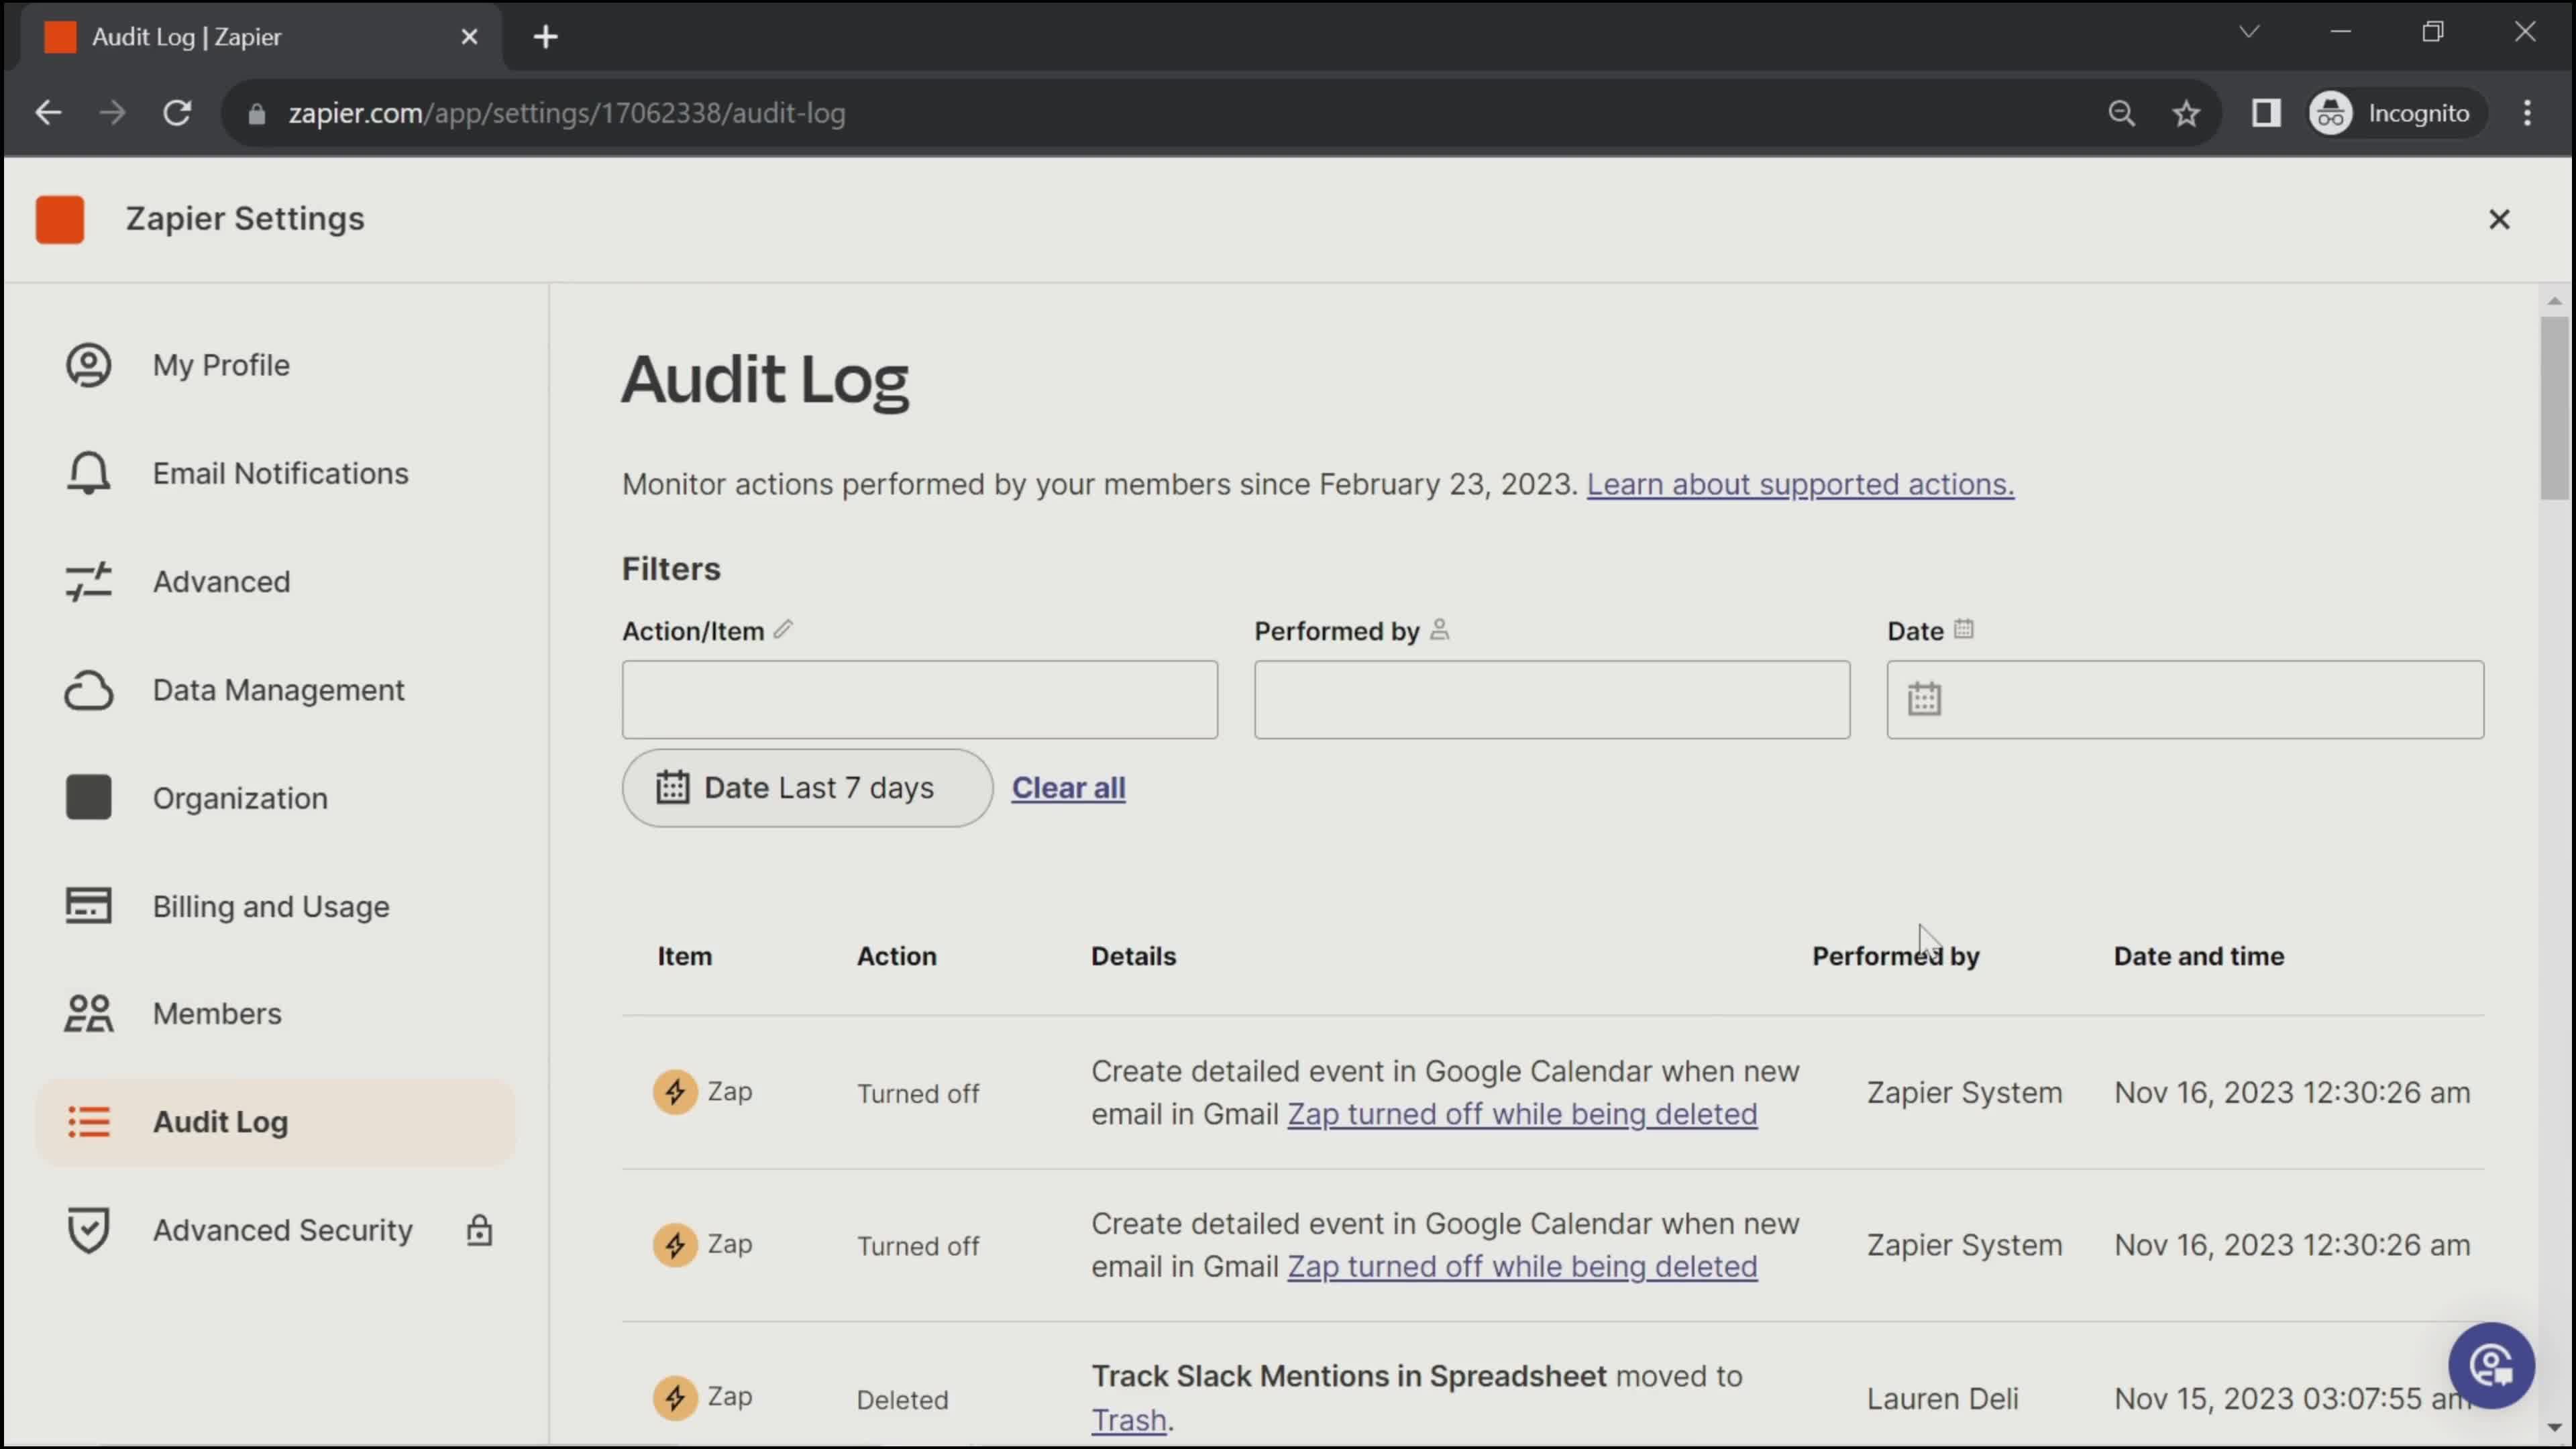The height and width of the screenshot is (1449, 2576).
Task: Click the My Profile sidebar icon
Action: (x=89, y=363)
